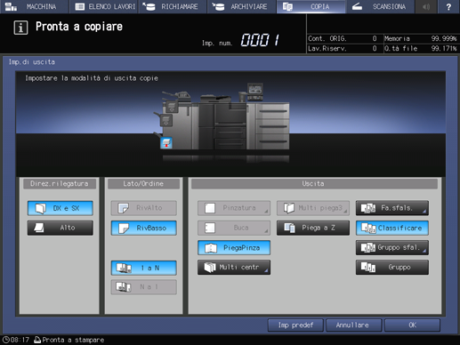The width and height of the screenshot is (460, 345).
Task: Click the PiegaPinza booklet icon
Action: pyautogui.click(x=211, y=248)
